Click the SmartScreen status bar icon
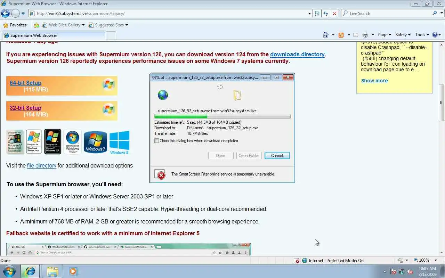 click(x=297, y=261)
